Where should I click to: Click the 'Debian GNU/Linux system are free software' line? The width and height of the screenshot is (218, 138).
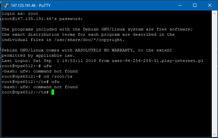pos(97,30)
